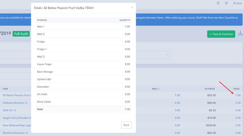Click the $25.00 price for 42 Below
244x136 pixels.
point(211,95)
